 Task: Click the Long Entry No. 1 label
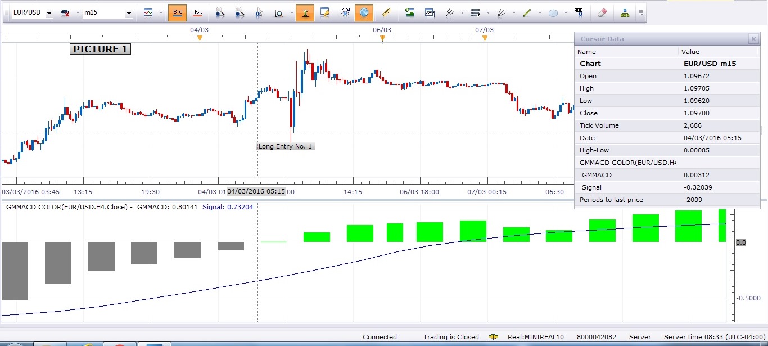(x=285, y=146)
